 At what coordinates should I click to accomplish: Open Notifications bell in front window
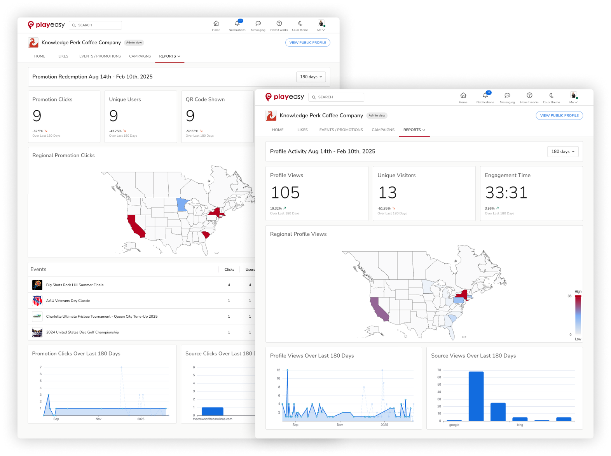pyautogui.click(x=485, y=96)
